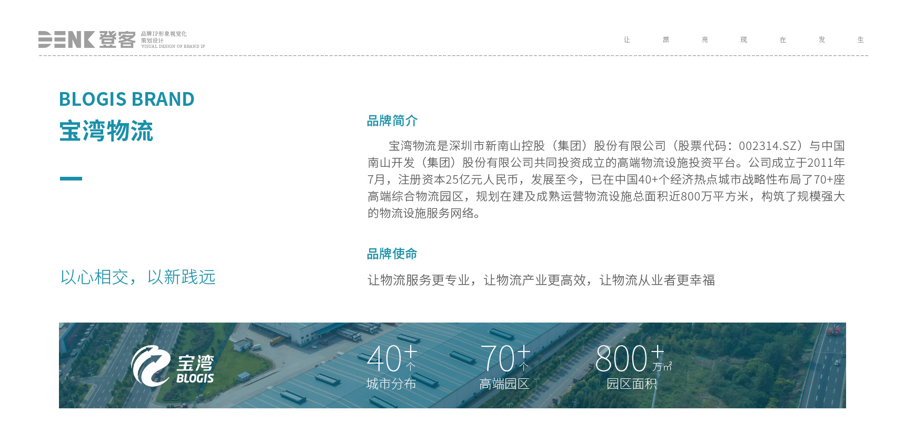This screenshot has width=904, height=442.
Task: Click the 园区面积 label in the banner
Action: [x=631, y=384]
